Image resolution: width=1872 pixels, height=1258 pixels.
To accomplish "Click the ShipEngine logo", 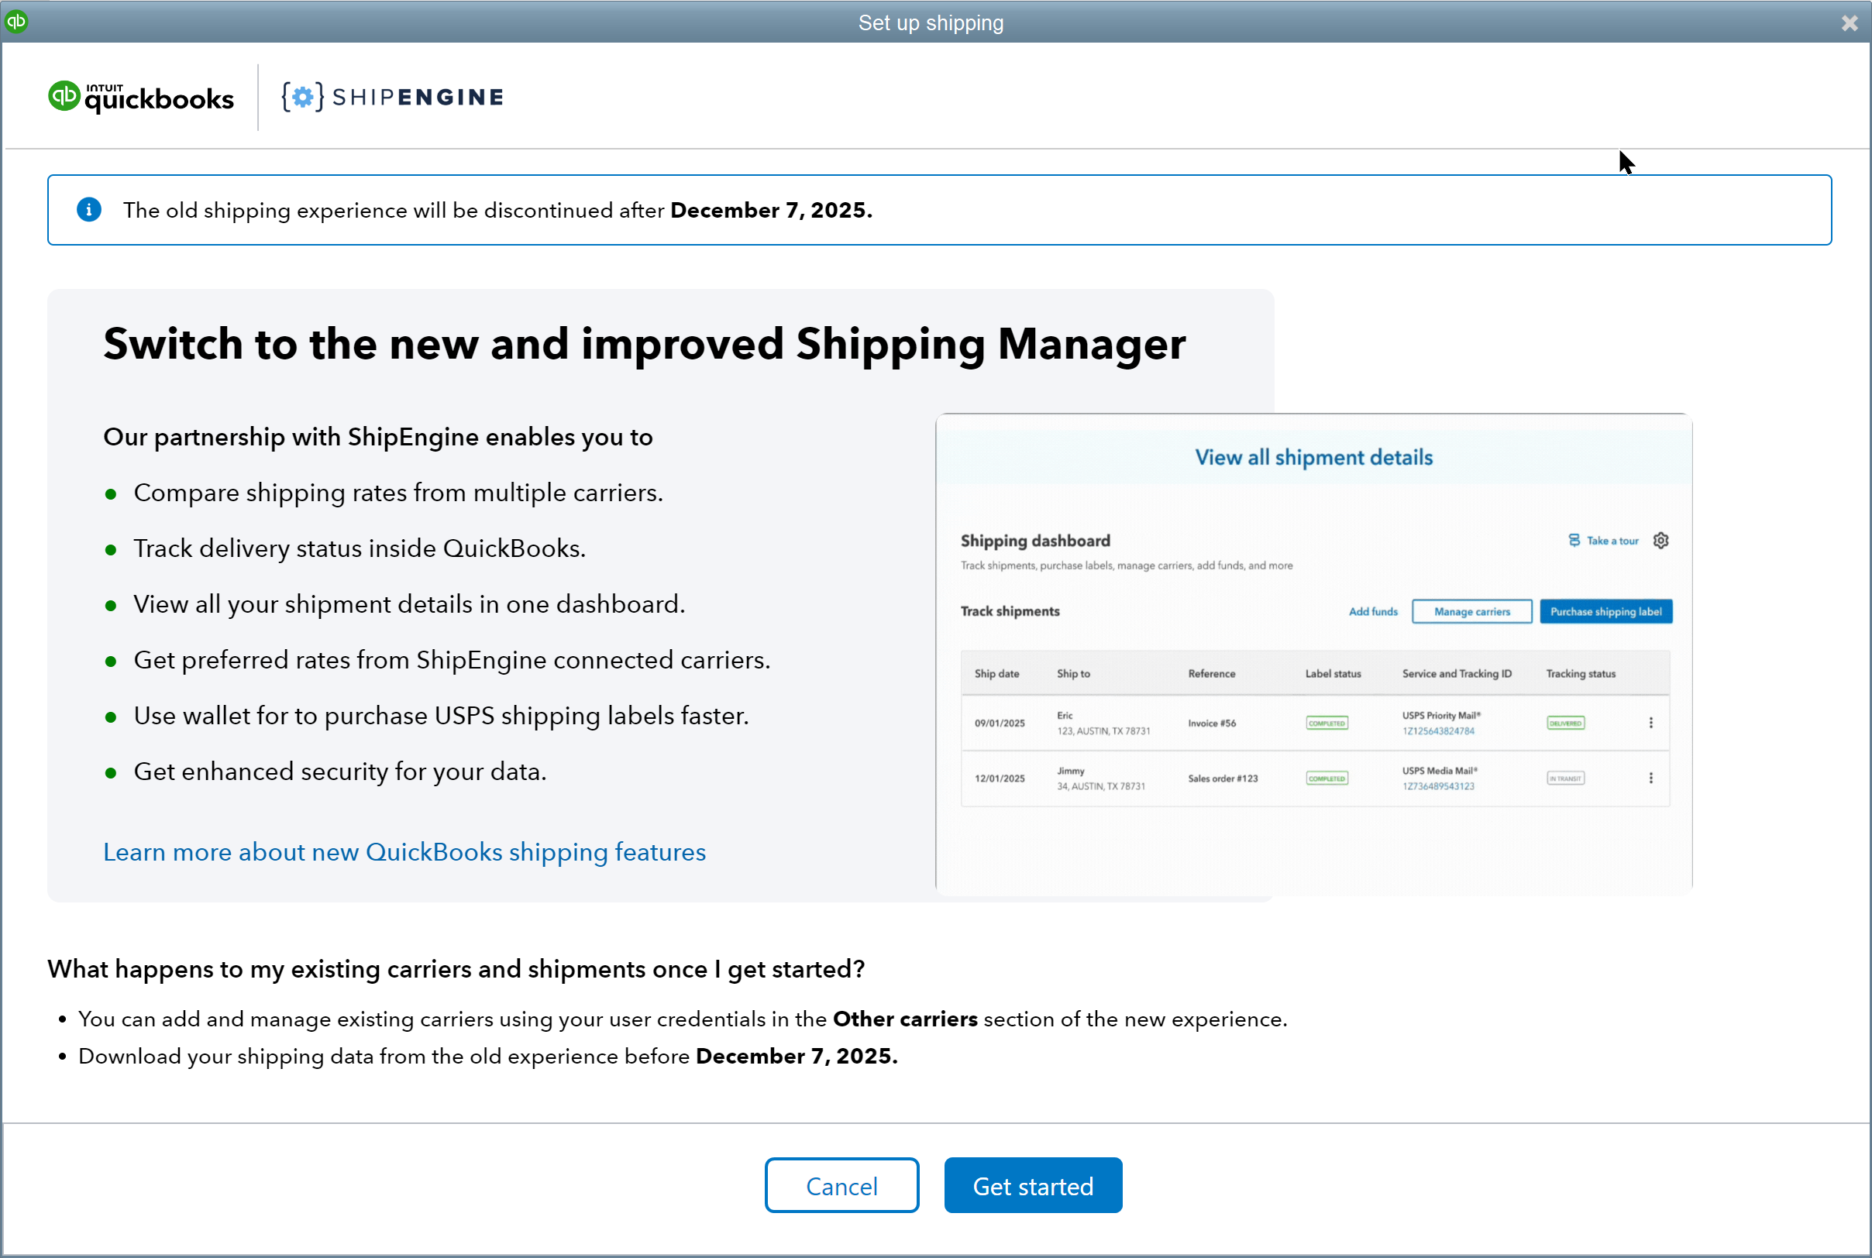I will click(x=391, y=96).
